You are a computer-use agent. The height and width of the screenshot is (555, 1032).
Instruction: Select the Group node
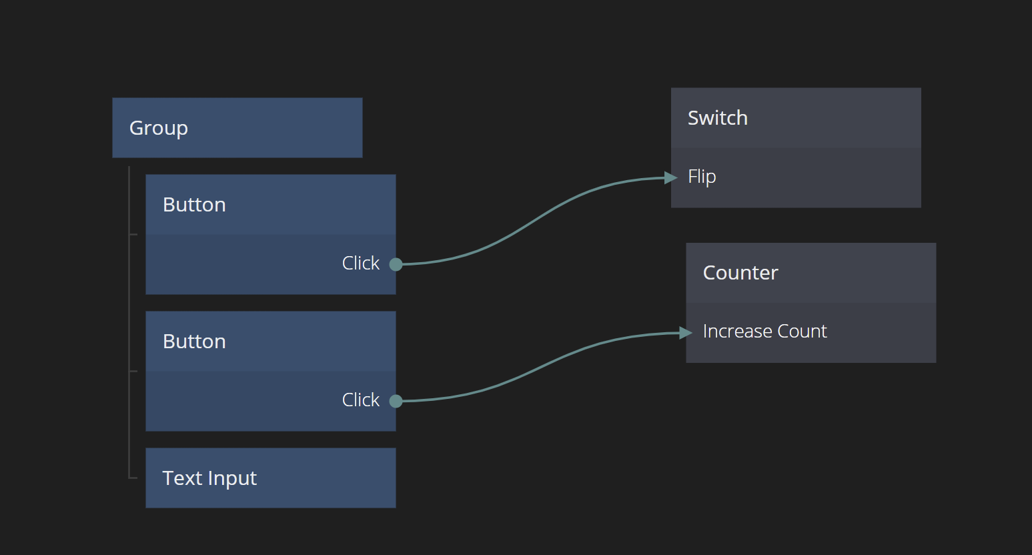237,128
